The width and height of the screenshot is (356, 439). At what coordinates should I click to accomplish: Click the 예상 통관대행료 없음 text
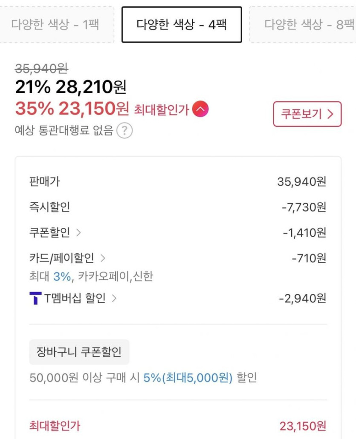tap(64, 131)
